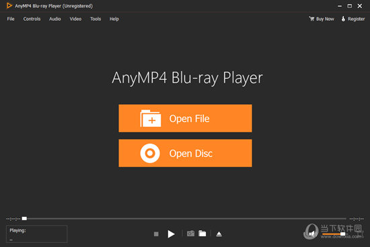370x247 pixels.
Task: Open the Controls menu
Action: pos(32,19)
